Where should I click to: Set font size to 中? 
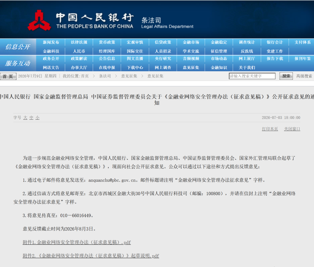coord(31,118)
